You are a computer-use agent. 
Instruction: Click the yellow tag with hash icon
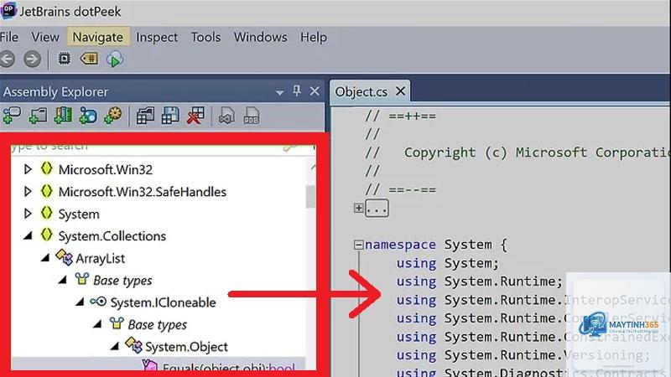click(x=89, y=59)
